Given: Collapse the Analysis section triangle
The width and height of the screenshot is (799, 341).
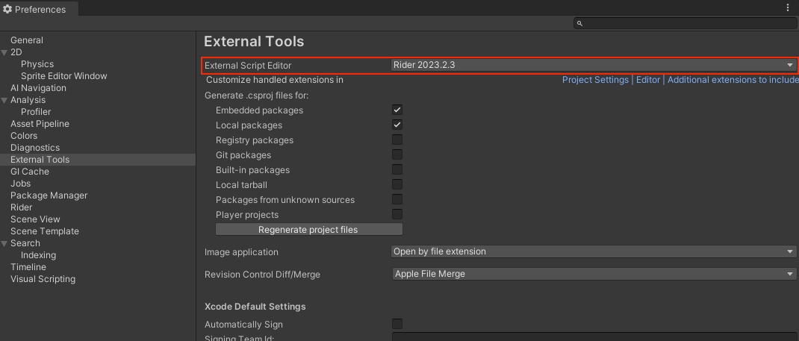Looking at the screenshot, I should (x=4, y=100).
